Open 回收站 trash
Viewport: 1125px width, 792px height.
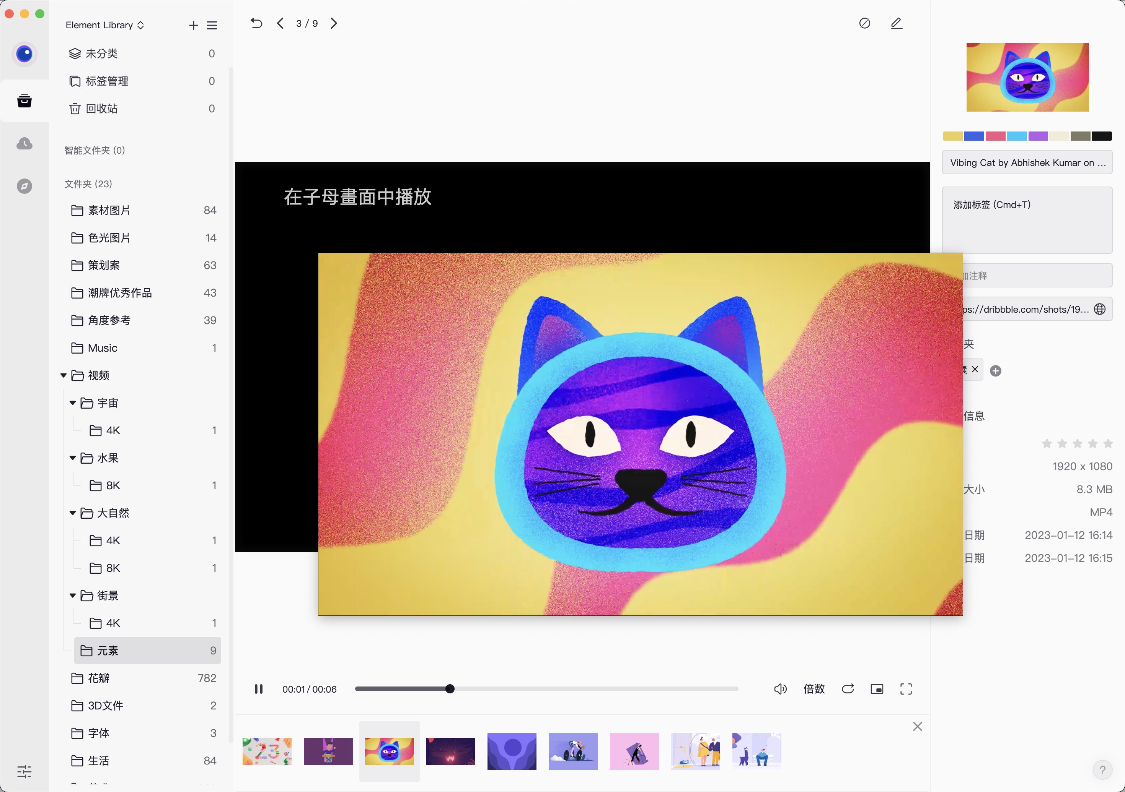(x=143, y=108)
